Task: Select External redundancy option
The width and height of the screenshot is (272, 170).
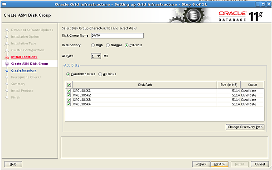Action: 126,45
